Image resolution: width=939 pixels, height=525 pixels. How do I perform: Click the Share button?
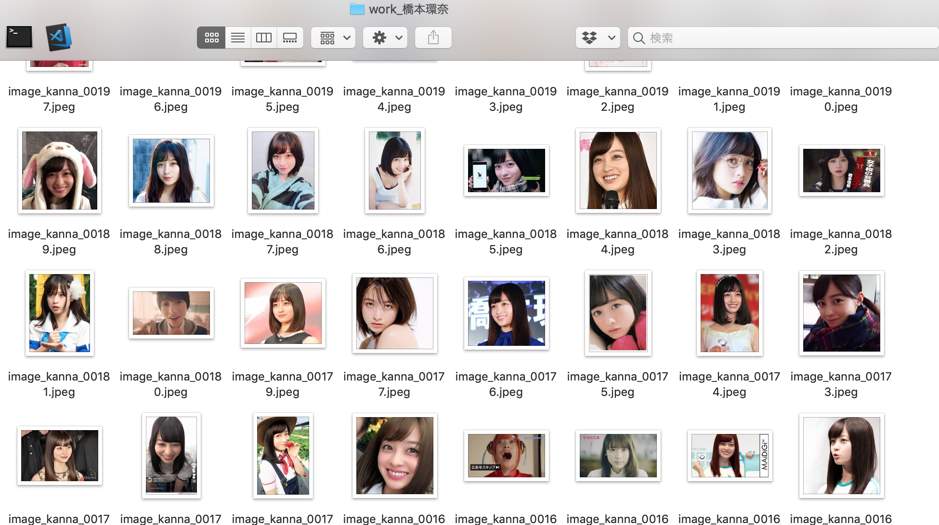(x=433, y=38)
